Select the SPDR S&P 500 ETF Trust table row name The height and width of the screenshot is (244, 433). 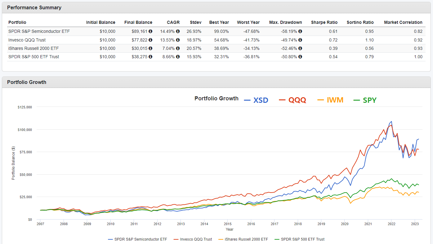34,57
